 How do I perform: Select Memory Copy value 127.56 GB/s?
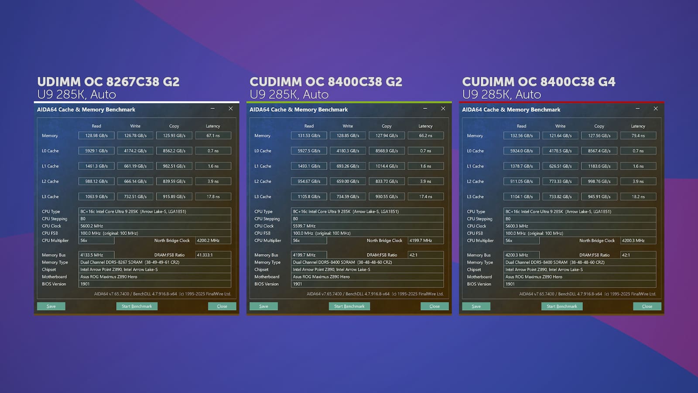click(599, 135)
